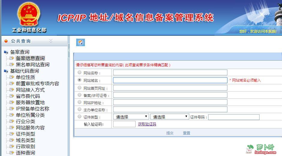Click the red dot beside 公共查询
Image resolution: width=282 pixels, height=156 pixels.
tap(6, 41)
